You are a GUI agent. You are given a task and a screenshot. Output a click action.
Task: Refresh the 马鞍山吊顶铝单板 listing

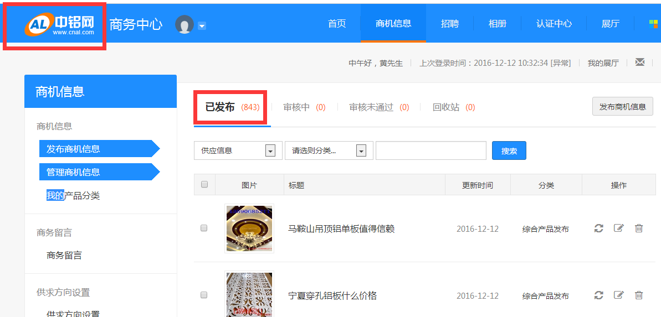[x=598, y=228]
